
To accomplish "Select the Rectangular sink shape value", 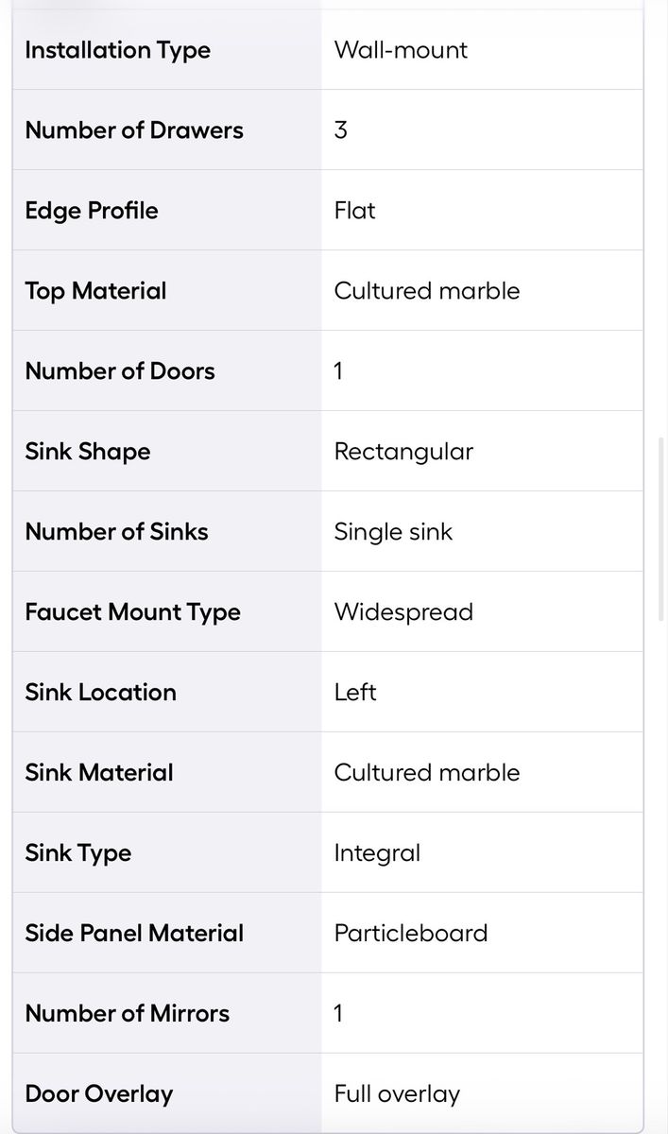I will pos(403,452).
